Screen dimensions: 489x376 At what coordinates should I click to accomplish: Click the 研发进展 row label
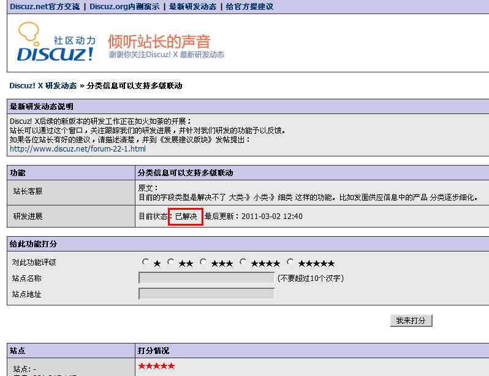(x=28, y=217)
